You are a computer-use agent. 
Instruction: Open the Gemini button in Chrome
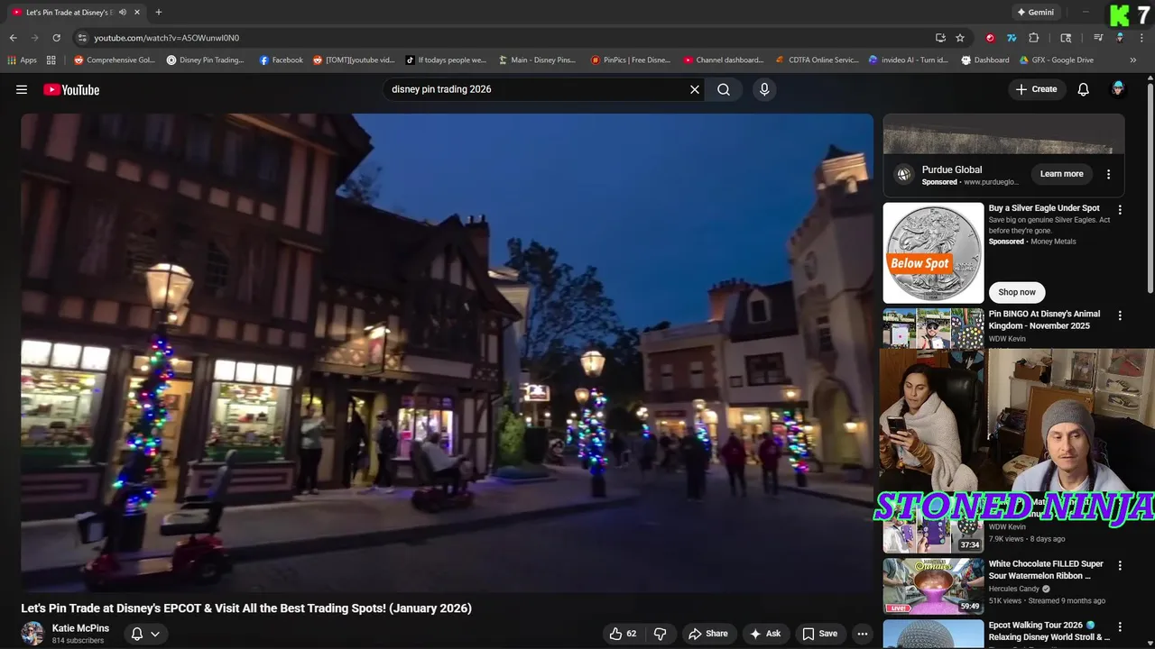click(x=1035, y=13)
